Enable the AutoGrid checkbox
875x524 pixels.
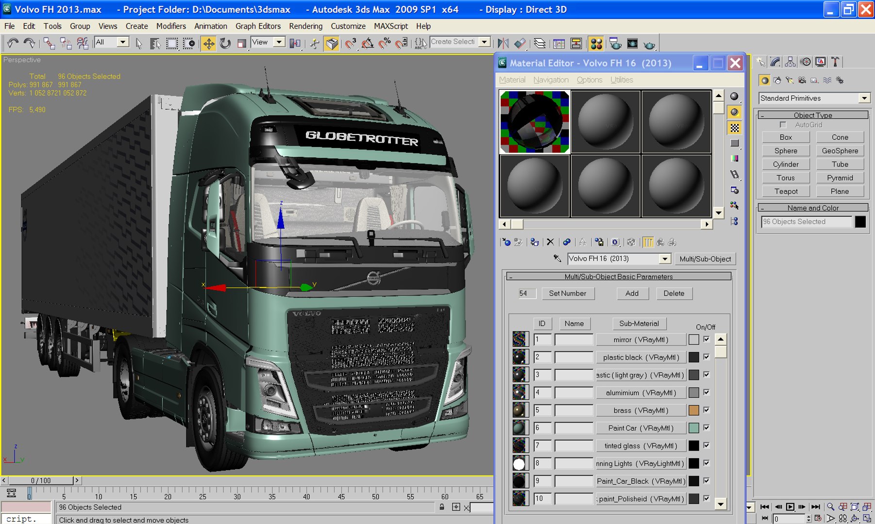click(x=783, y=125)
